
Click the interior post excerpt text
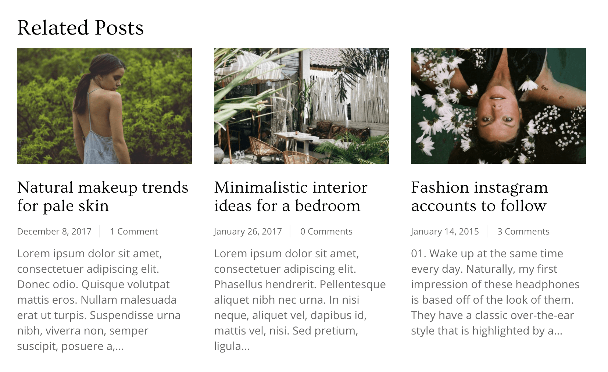300,300
